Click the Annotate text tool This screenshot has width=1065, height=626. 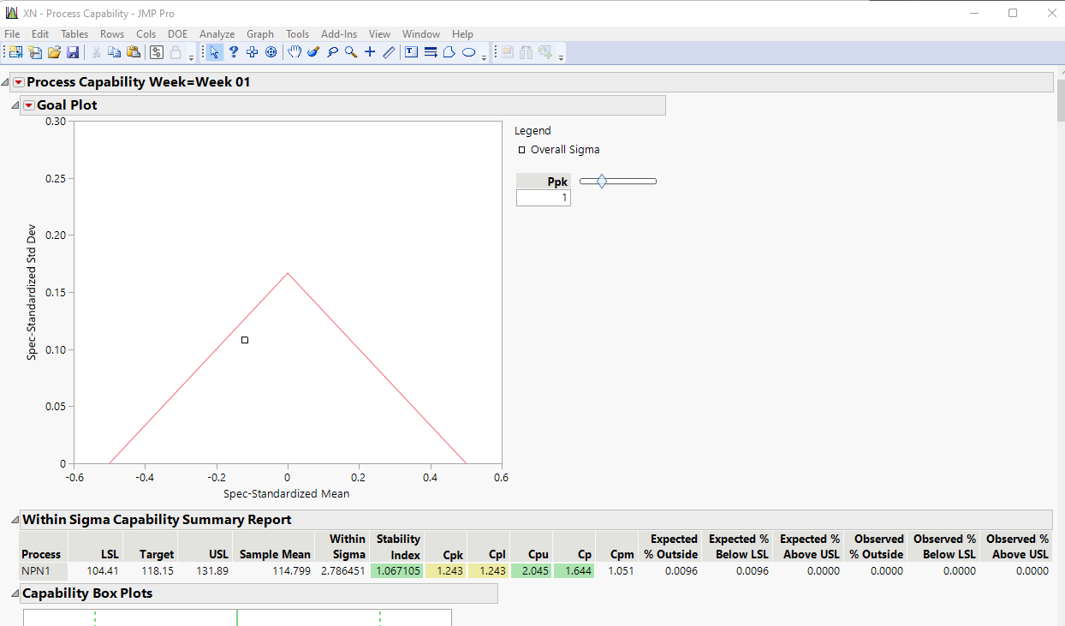pyautogui.click(x=411, y=52)
